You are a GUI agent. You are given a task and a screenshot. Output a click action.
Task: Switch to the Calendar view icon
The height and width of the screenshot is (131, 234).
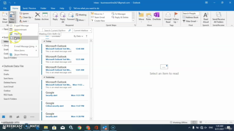coord(11,117)
